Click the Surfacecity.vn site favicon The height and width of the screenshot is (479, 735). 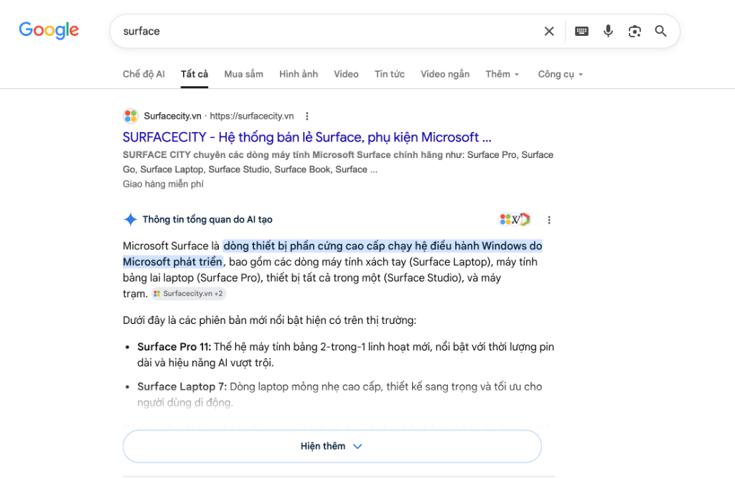point(131,116)
